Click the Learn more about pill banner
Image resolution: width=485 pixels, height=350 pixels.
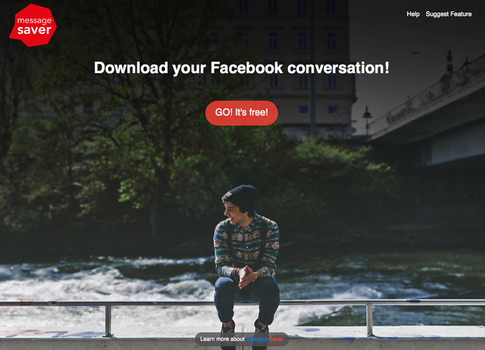point(241,339)
